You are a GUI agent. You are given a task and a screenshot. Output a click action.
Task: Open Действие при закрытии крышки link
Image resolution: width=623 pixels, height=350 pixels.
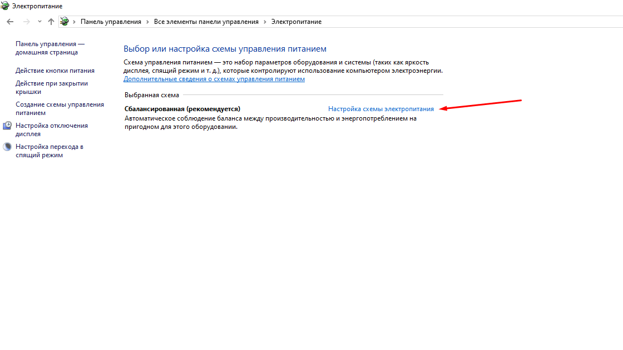point(52,87)
